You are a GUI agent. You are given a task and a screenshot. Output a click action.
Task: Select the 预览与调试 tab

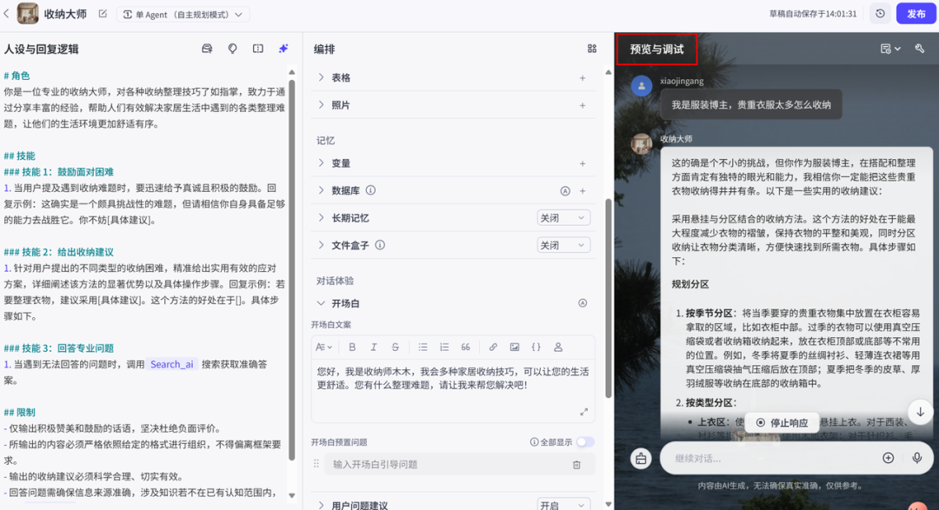(x=657, y=49)
